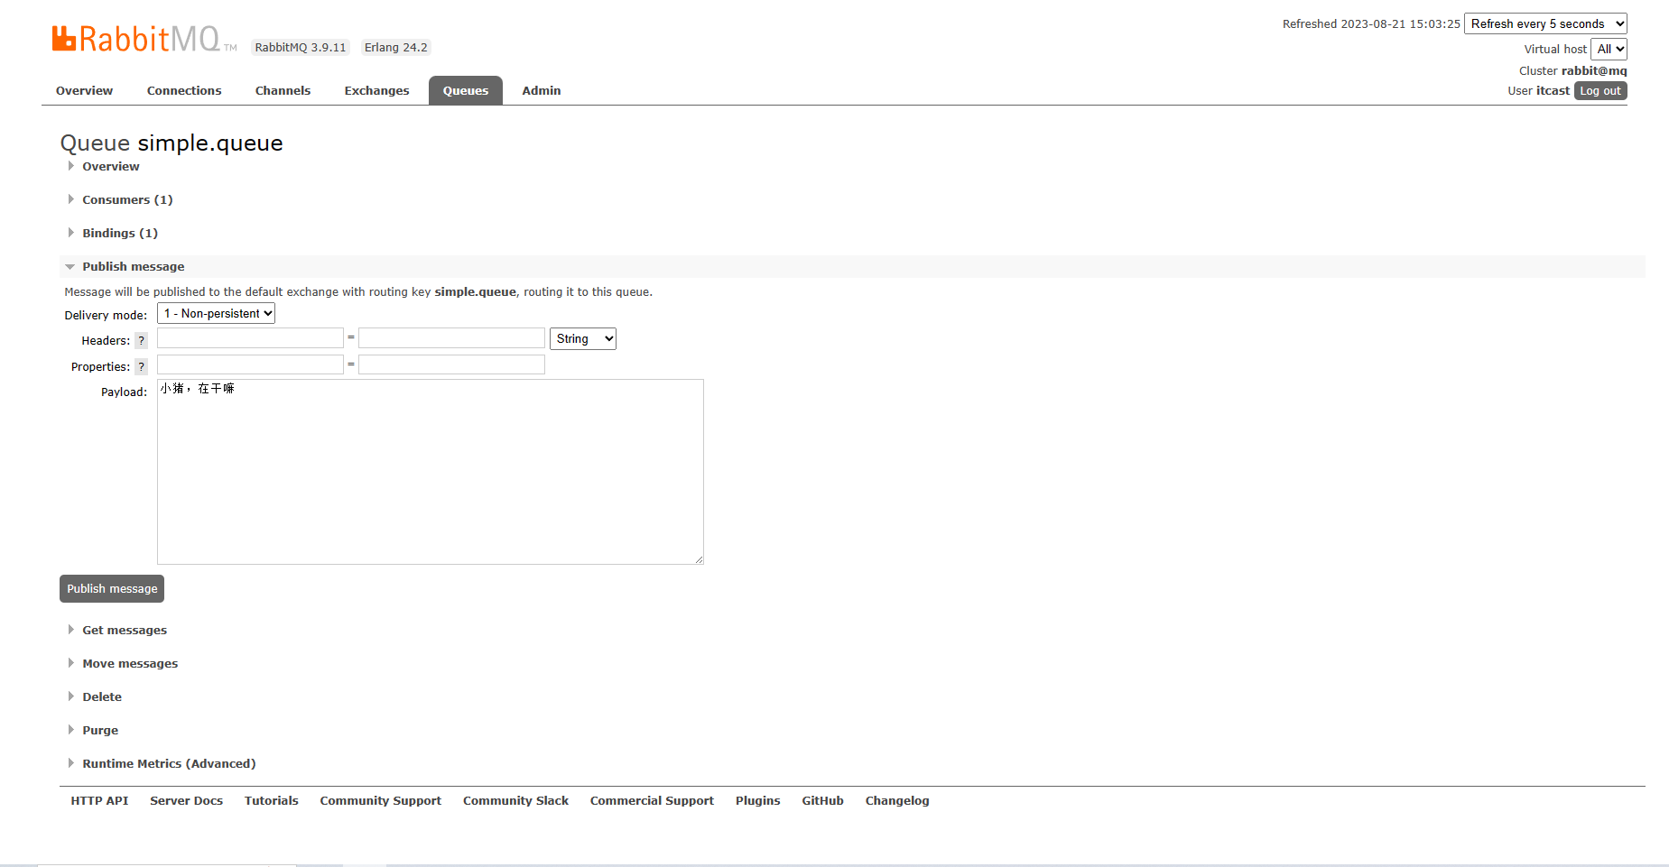Visit the Community Slack link
Viewport: 1669px width, 867px height.
pos(515,800)
